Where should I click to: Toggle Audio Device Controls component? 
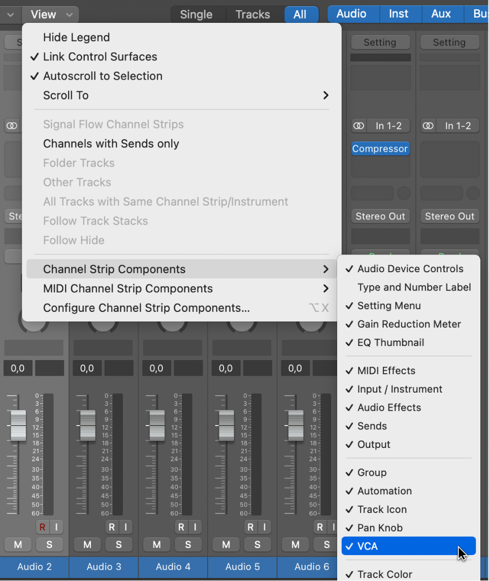point(409,269)
